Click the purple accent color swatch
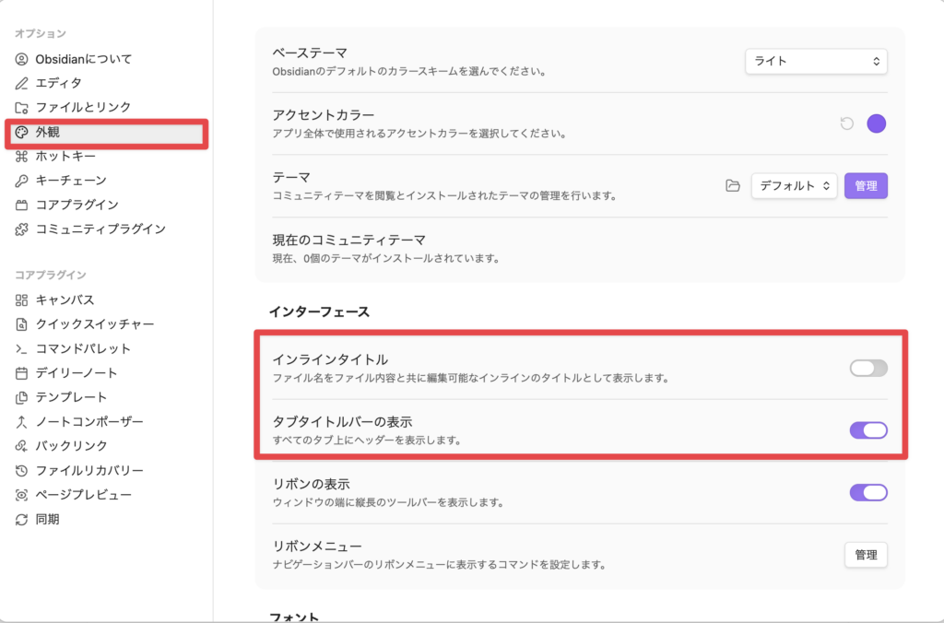This screenshot has width=944, height=623. 876,123
